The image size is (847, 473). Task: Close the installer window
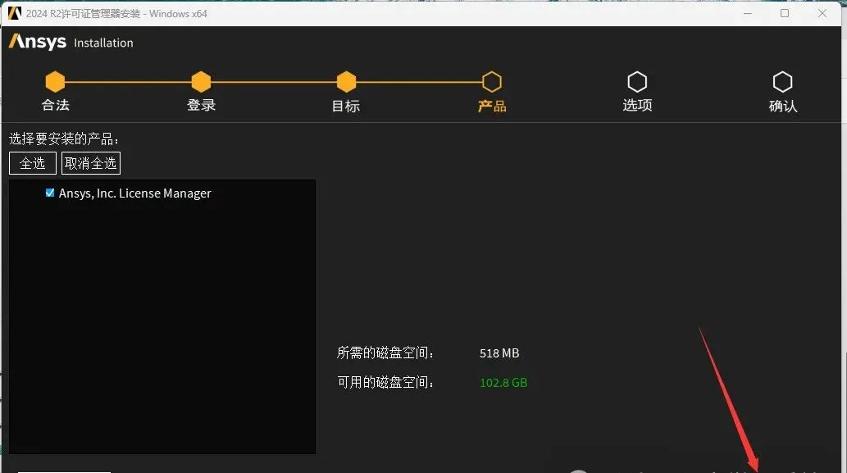(822, 13)
